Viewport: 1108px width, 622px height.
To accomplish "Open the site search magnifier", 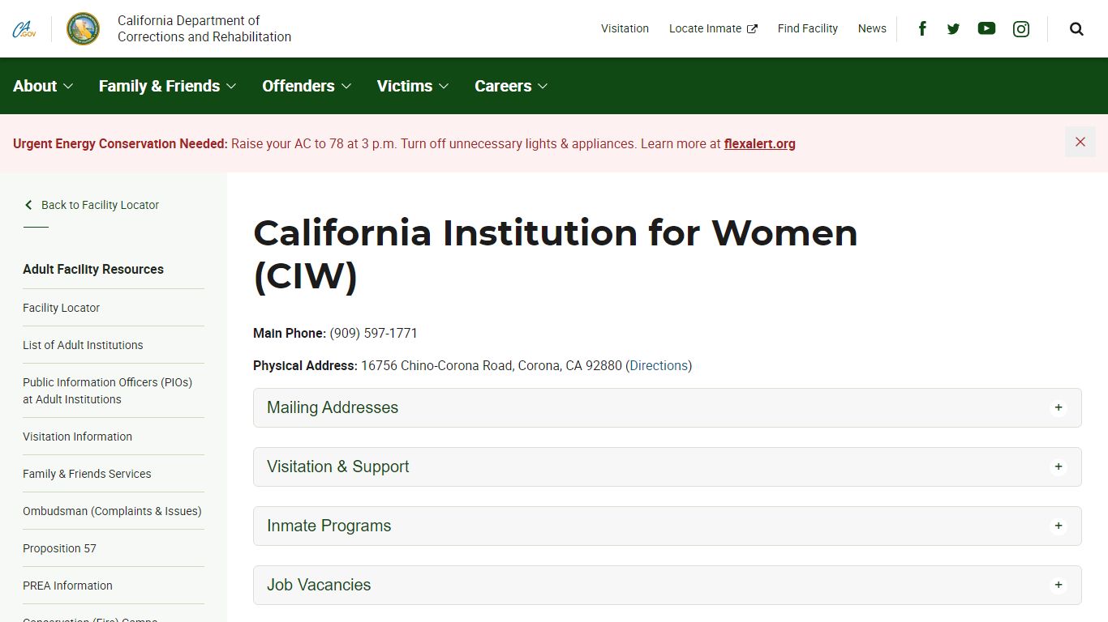I will click(x=1076, y=28).
